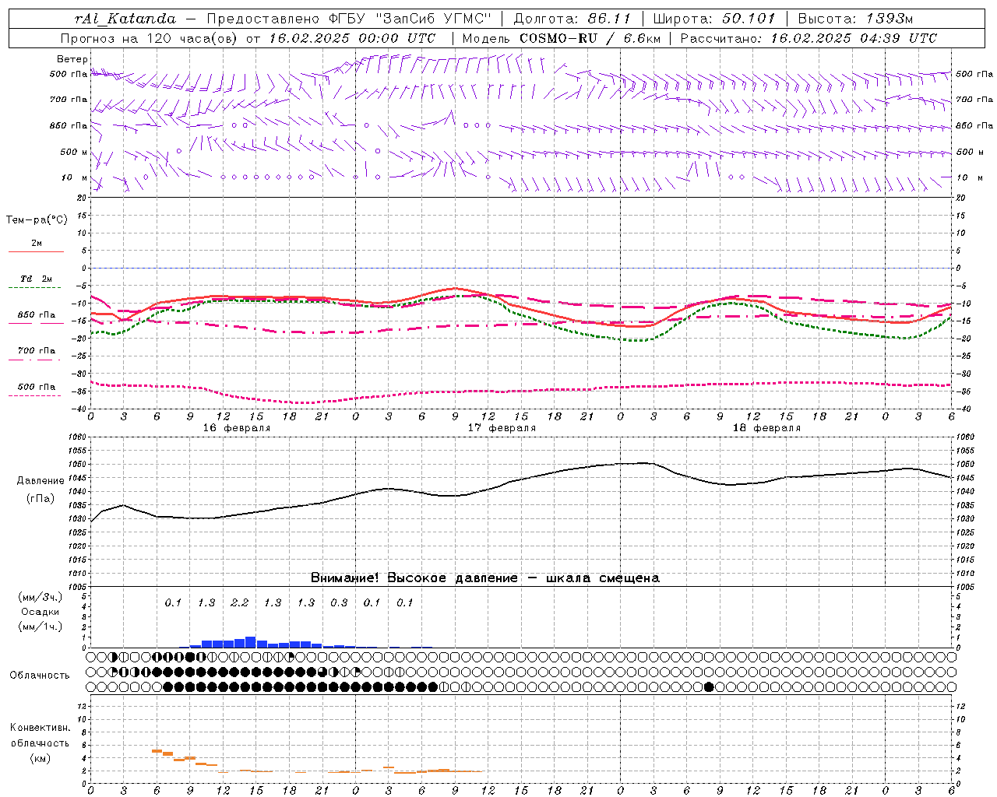
Task: Click the dotted pink line under legend '500 гПа'
Action: [x=35, y=396]
